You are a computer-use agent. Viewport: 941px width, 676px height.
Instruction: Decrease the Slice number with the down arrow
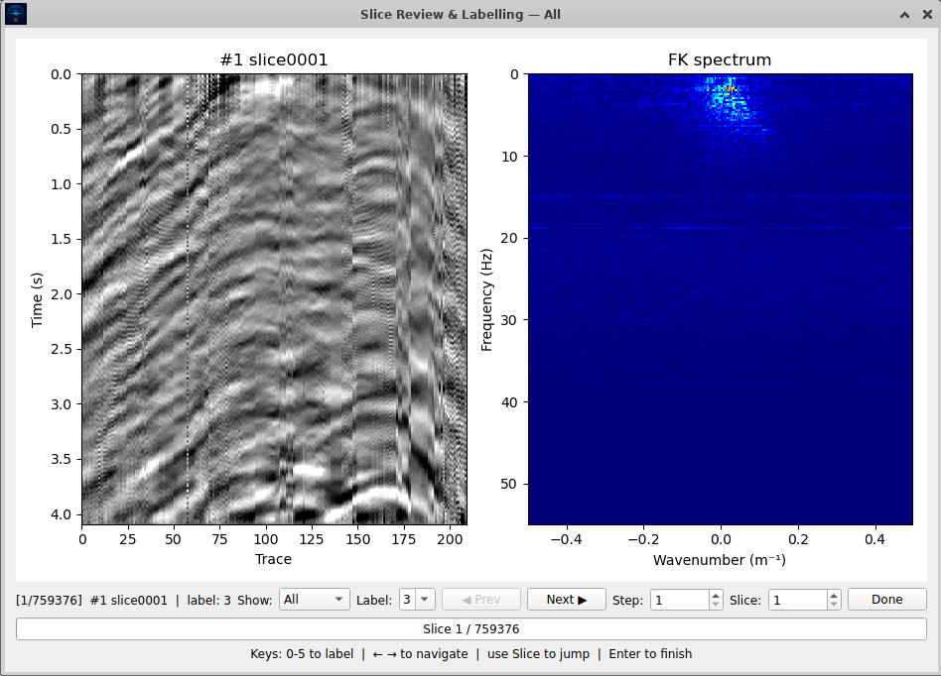point(834,604)
